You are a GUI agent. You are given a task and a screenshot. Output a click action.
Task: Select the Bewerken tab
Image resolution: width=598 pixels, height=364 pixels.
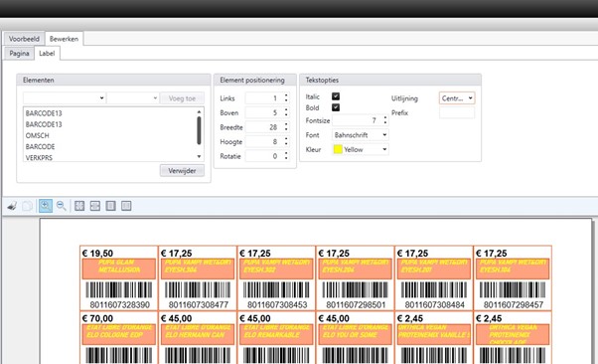64,39
